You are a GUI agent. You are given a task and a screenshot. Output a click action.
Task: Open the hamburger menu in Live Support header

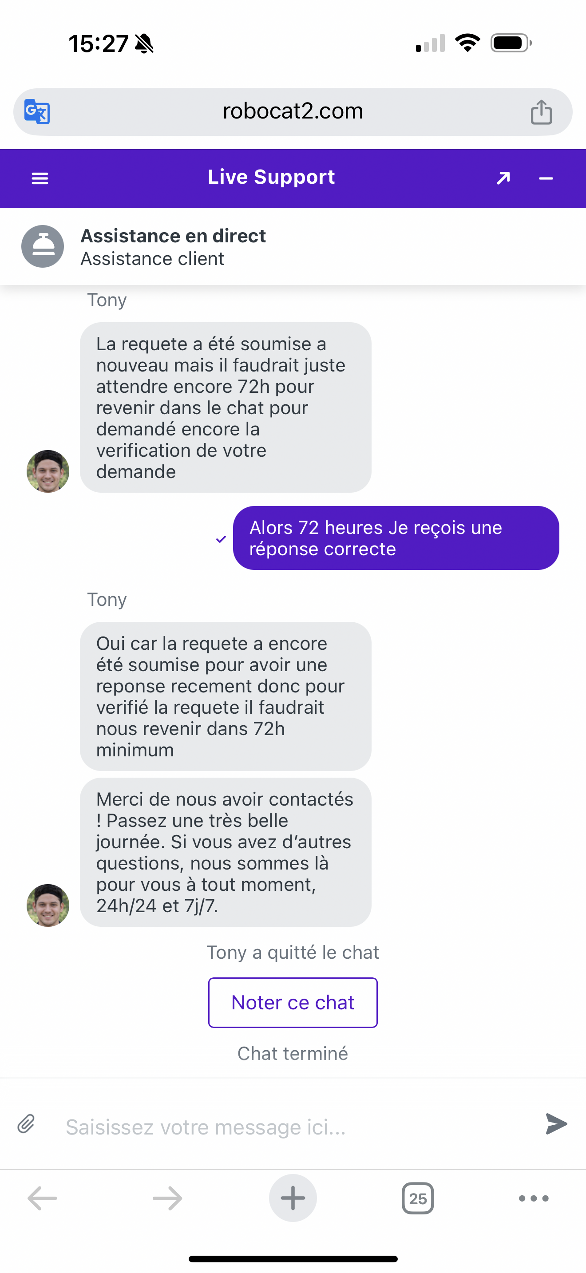pyautogui.click(x=40, y=178)
